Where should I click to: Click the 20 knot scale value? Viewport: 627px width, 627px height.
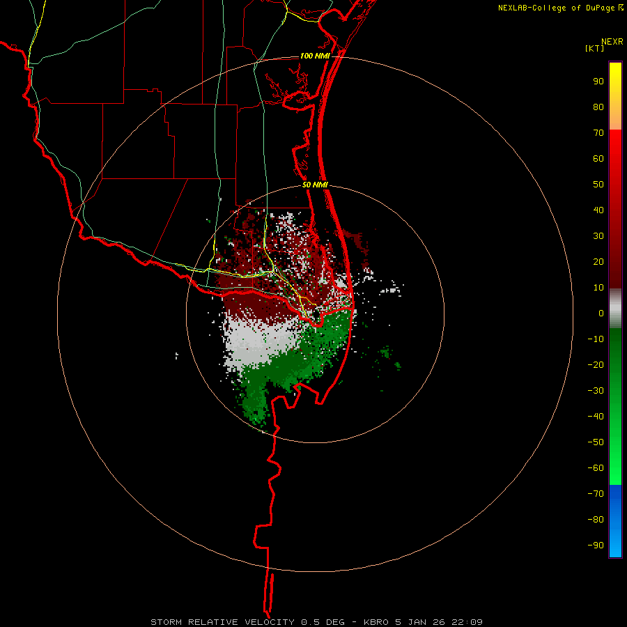pyautogui.click(x=598, y=262)
